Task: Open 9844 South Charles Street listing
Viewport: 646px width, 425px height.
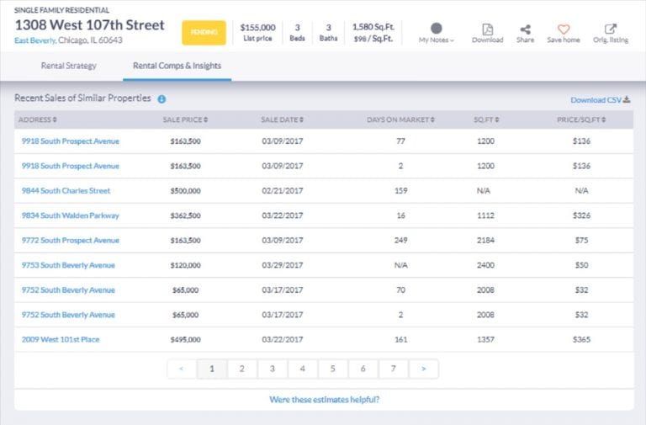Action: tap(66, 191)
